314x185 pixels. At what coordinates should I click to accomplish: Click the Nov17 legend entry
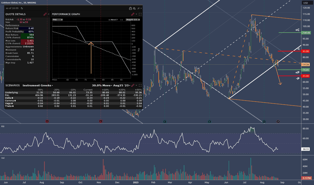(x=113, y=20)
